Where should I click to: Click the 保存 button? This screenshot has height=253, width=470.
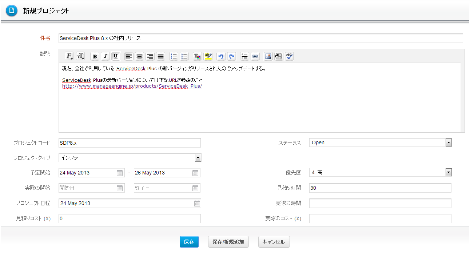[189, 242]
